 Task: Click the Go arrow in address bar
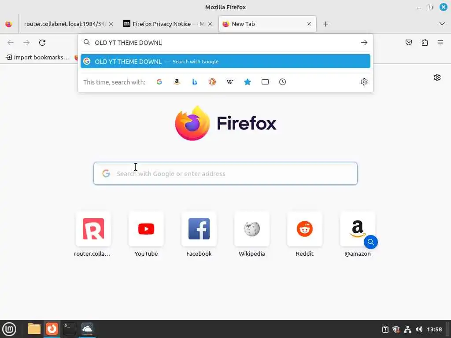click(364, 43)
